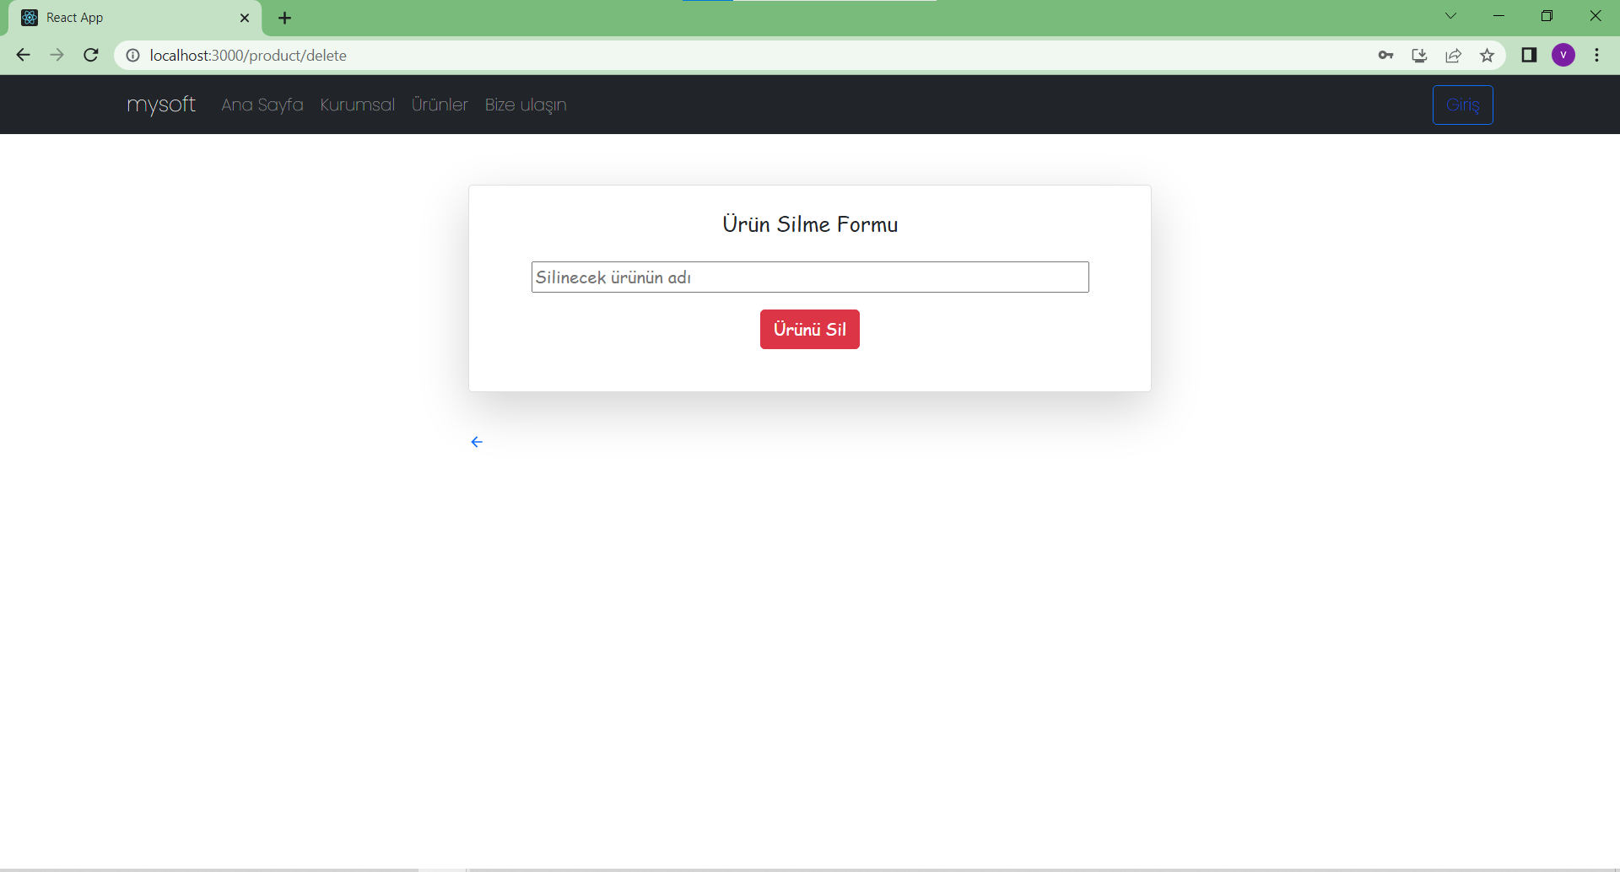
Task: Click the browser back navigation arrow
Action: click(23, 55)
